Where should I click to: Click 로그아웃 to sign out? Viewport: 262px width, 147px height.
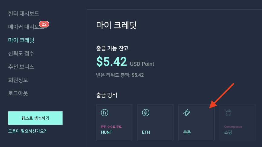(18, 93)
